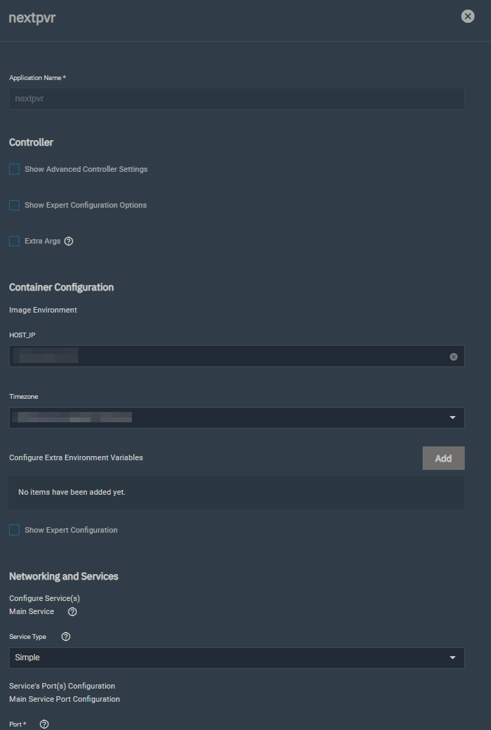
Task: Click the Container Configuration heading
Action: (x=61, y=287)
